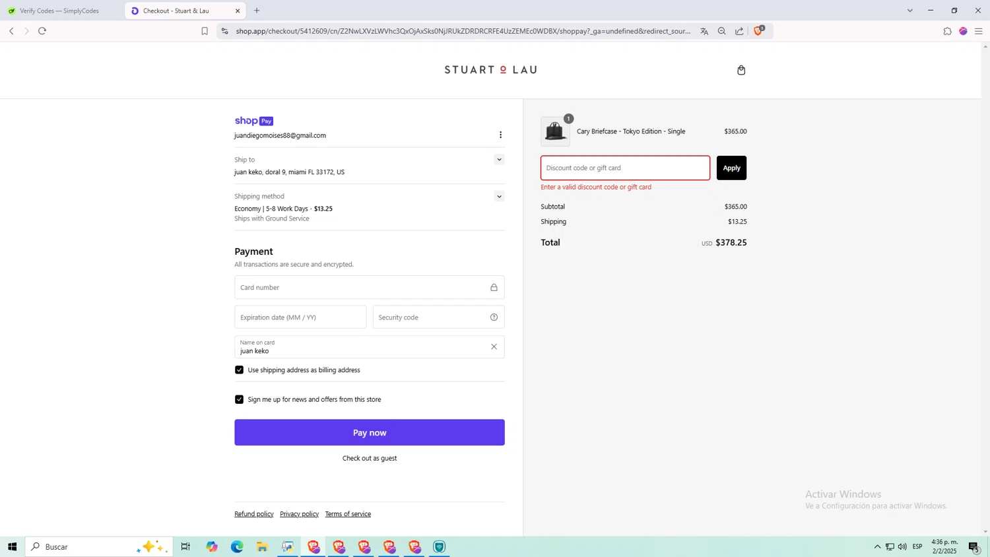The image size is (990, 557).
Task: Show the security code help tooltip
Action: coord(494,317)
